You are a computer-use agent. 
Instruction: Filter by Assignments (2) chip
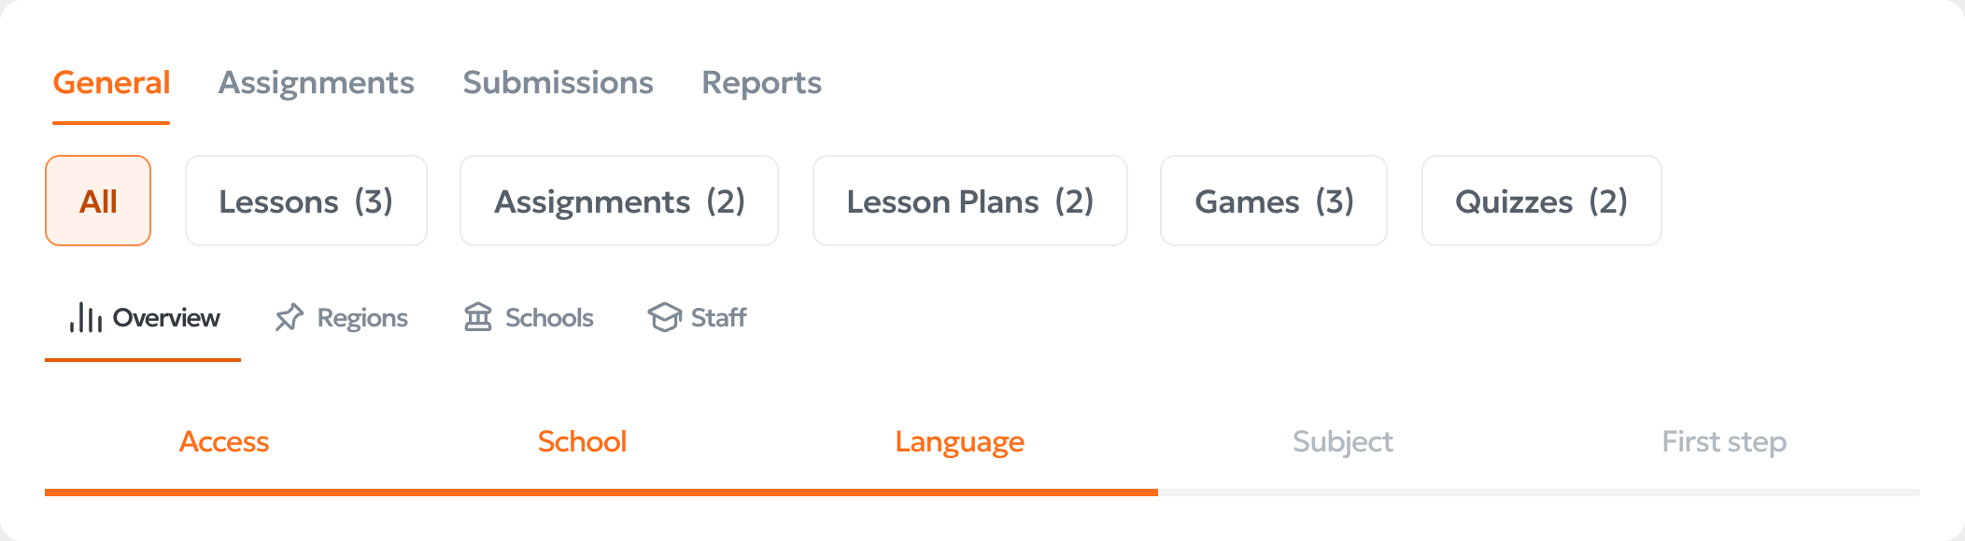619,201
